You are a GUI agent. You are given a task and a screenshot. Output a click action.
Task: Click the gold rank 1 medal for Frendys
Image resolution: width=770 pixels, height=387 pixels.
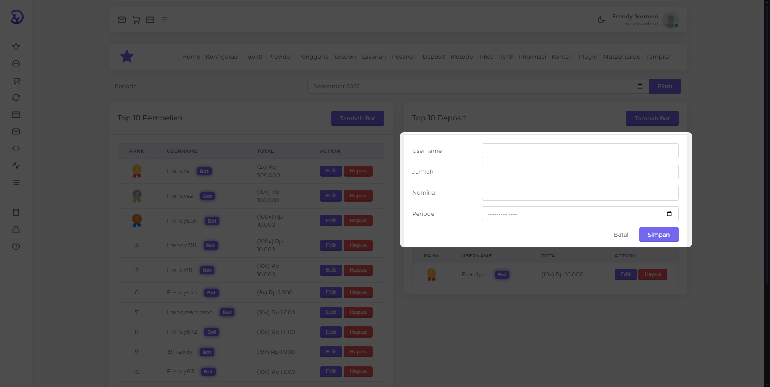click(137, 171)
